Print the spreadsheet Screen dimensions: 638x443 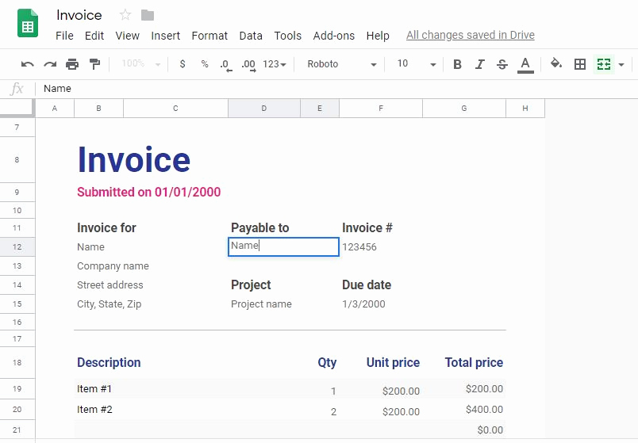(72, 64)
